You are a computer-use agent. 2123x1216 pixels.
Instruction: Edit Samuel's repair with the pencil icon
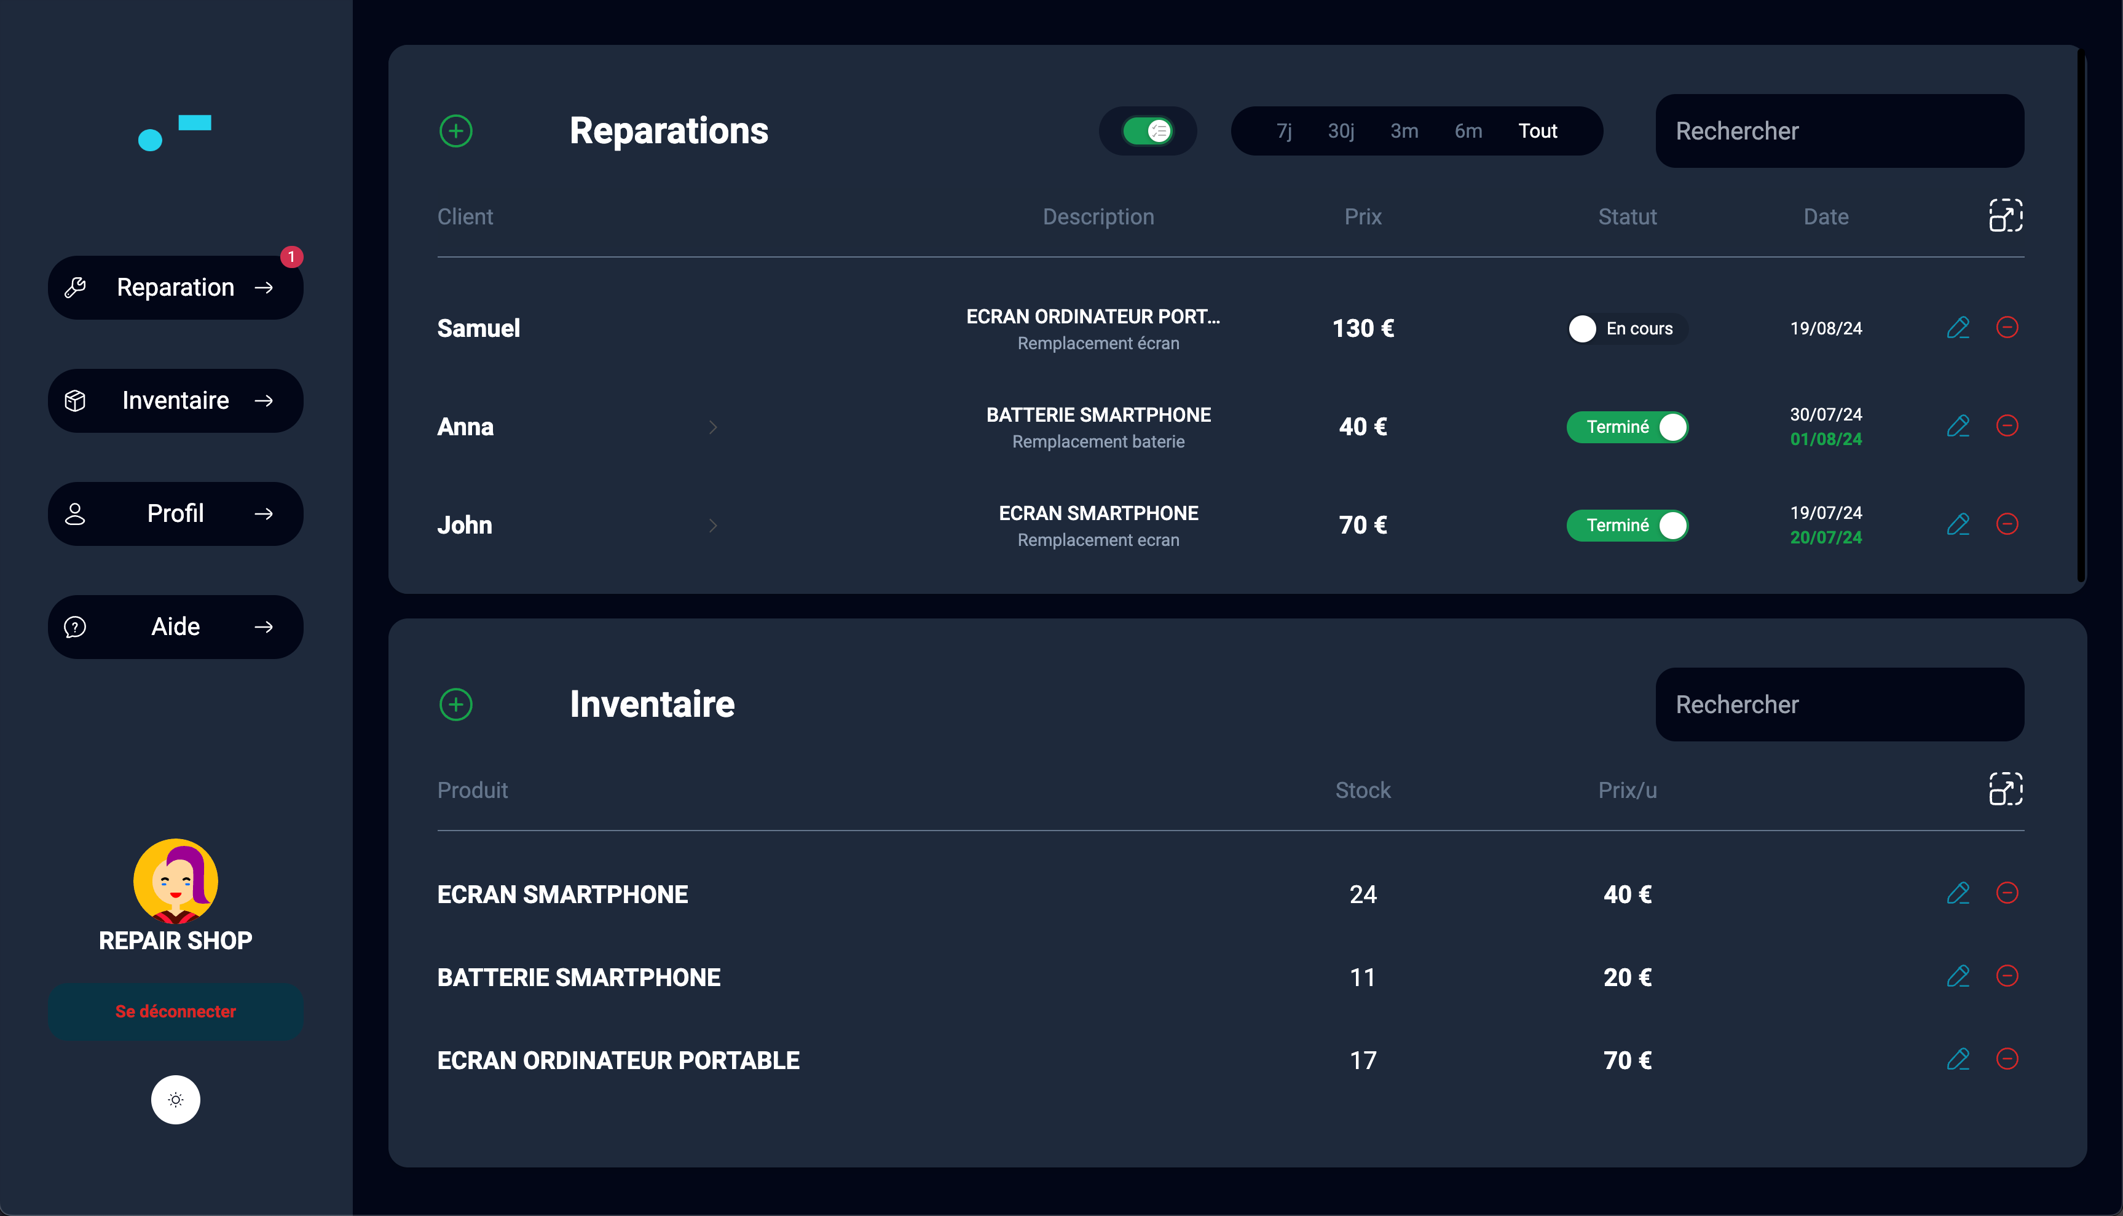point(1958,328)
